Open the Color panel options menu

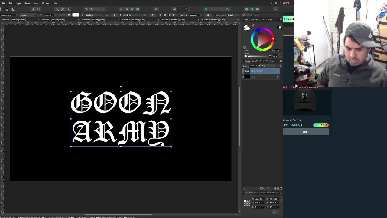coord(281,19)
